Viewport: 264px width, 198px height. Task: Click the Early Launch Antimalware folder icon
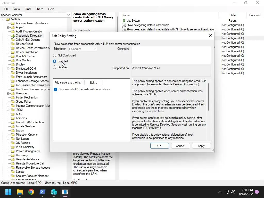pos(13,77)
